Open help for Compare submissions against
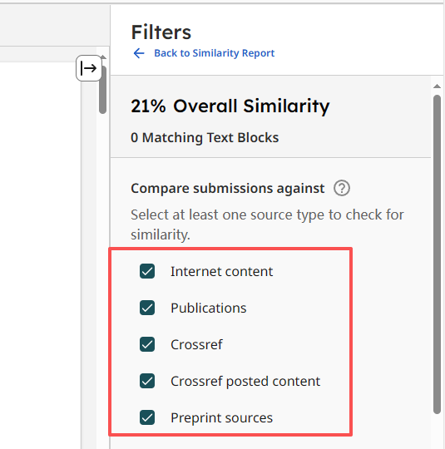This screenshot has height=449, width=445. coord(342,188)
